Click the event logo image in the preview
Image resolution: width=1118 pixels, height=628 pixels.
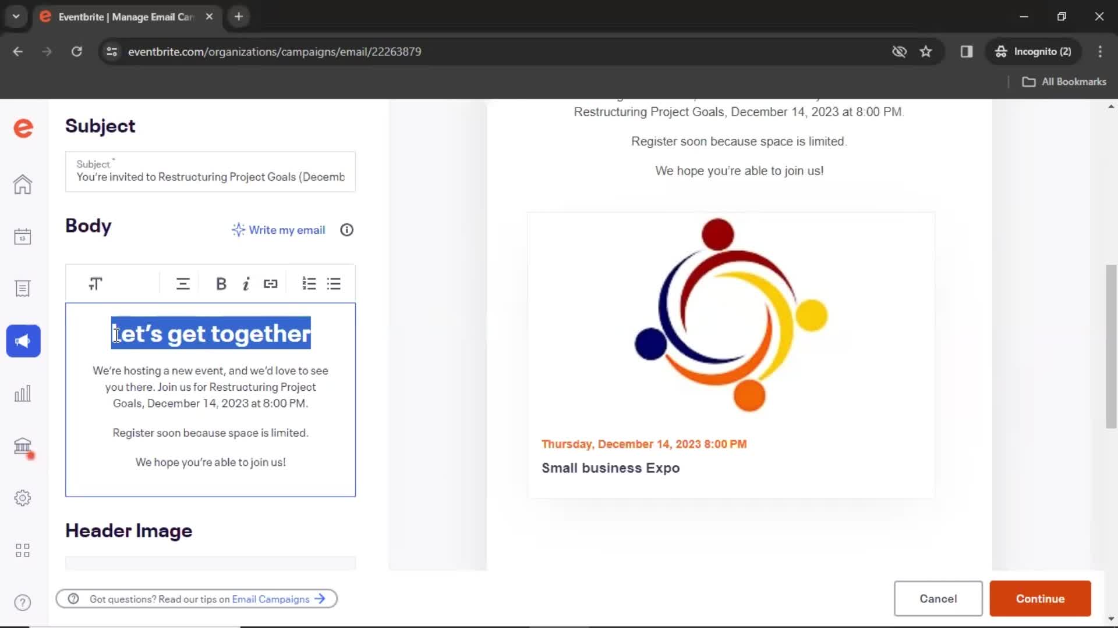731,315
